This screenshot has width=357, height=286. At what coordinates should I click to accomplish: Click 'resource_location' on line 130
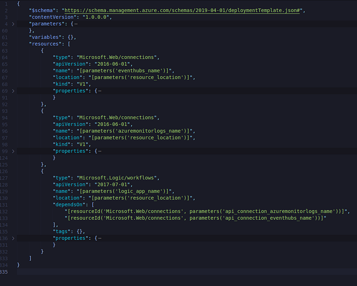(x=155, y=198)
